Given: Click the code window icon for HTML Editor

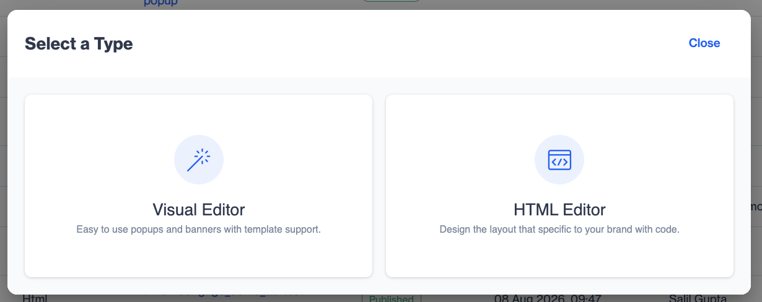Looking at the screenshot, I should click(559, 160).
